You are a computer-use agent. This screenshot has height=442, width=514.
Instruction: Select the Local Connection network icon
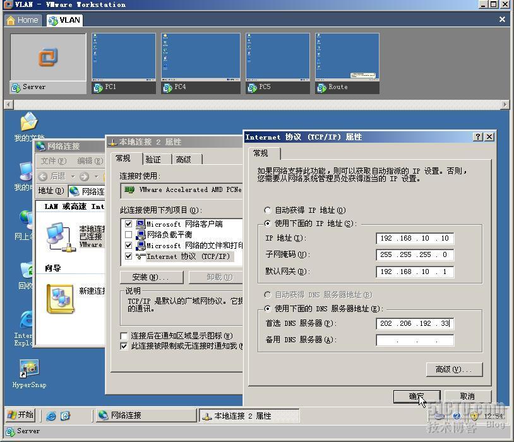coord(61,237)
